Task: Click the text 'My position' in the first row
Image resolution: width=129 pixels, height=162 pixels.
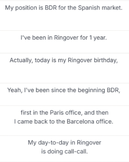Action: [21, 8]
